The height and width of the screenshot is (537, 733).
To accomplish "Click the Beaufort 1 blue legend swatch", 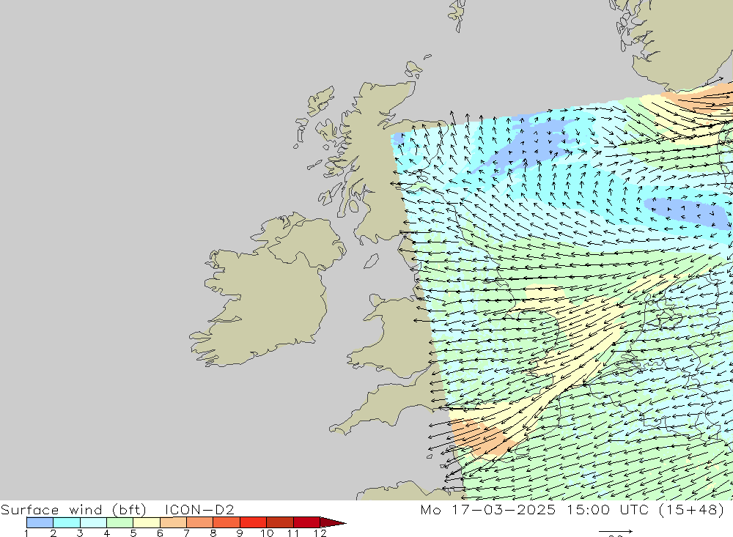I will point(40,522).
